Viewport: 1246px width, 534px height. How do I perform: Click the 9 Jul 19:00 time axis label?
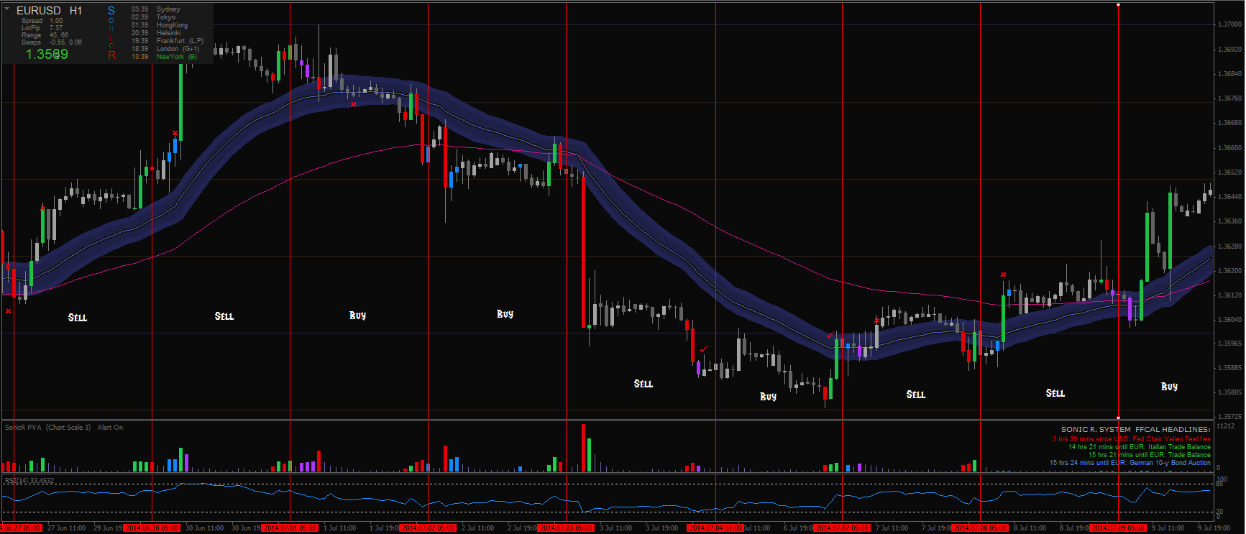pos(1214,528)
